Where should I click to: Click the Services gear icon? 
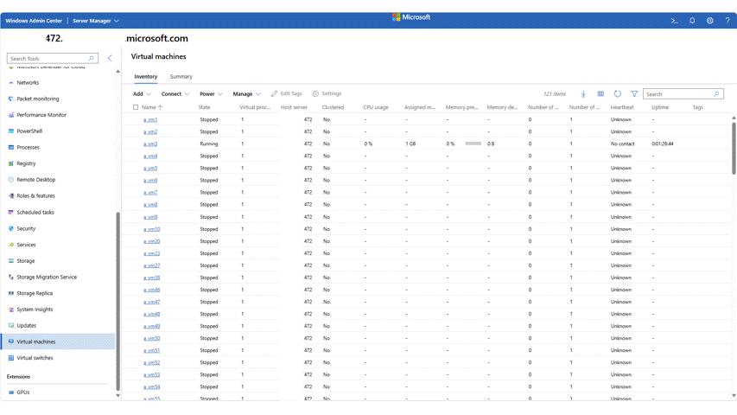(11, 245)
